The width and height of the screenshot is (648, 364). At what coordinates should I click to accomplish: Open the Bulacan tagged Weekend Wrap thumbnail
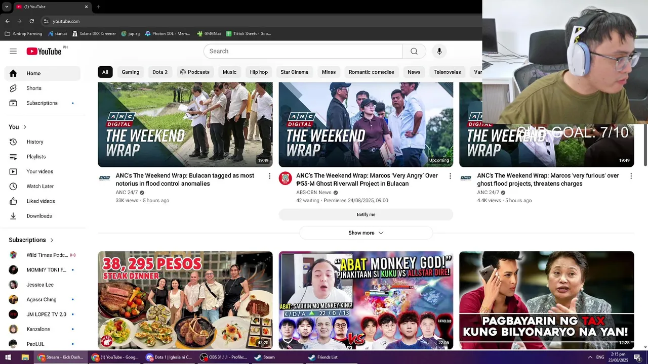[185, 125]
